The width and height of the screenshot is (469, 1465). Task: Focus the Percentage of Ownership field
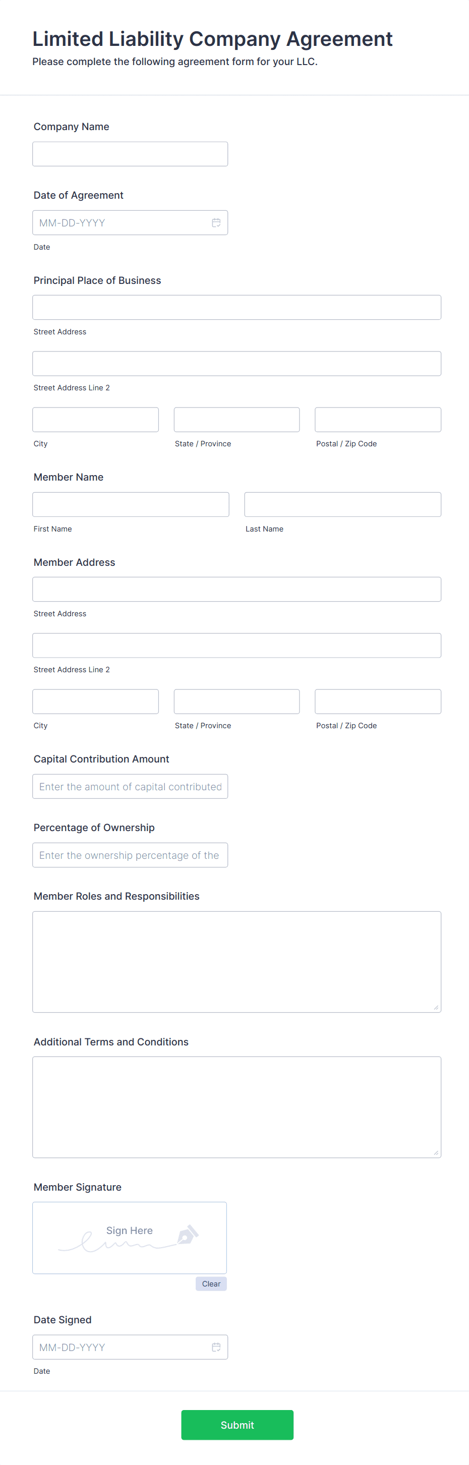coord(130,855)
